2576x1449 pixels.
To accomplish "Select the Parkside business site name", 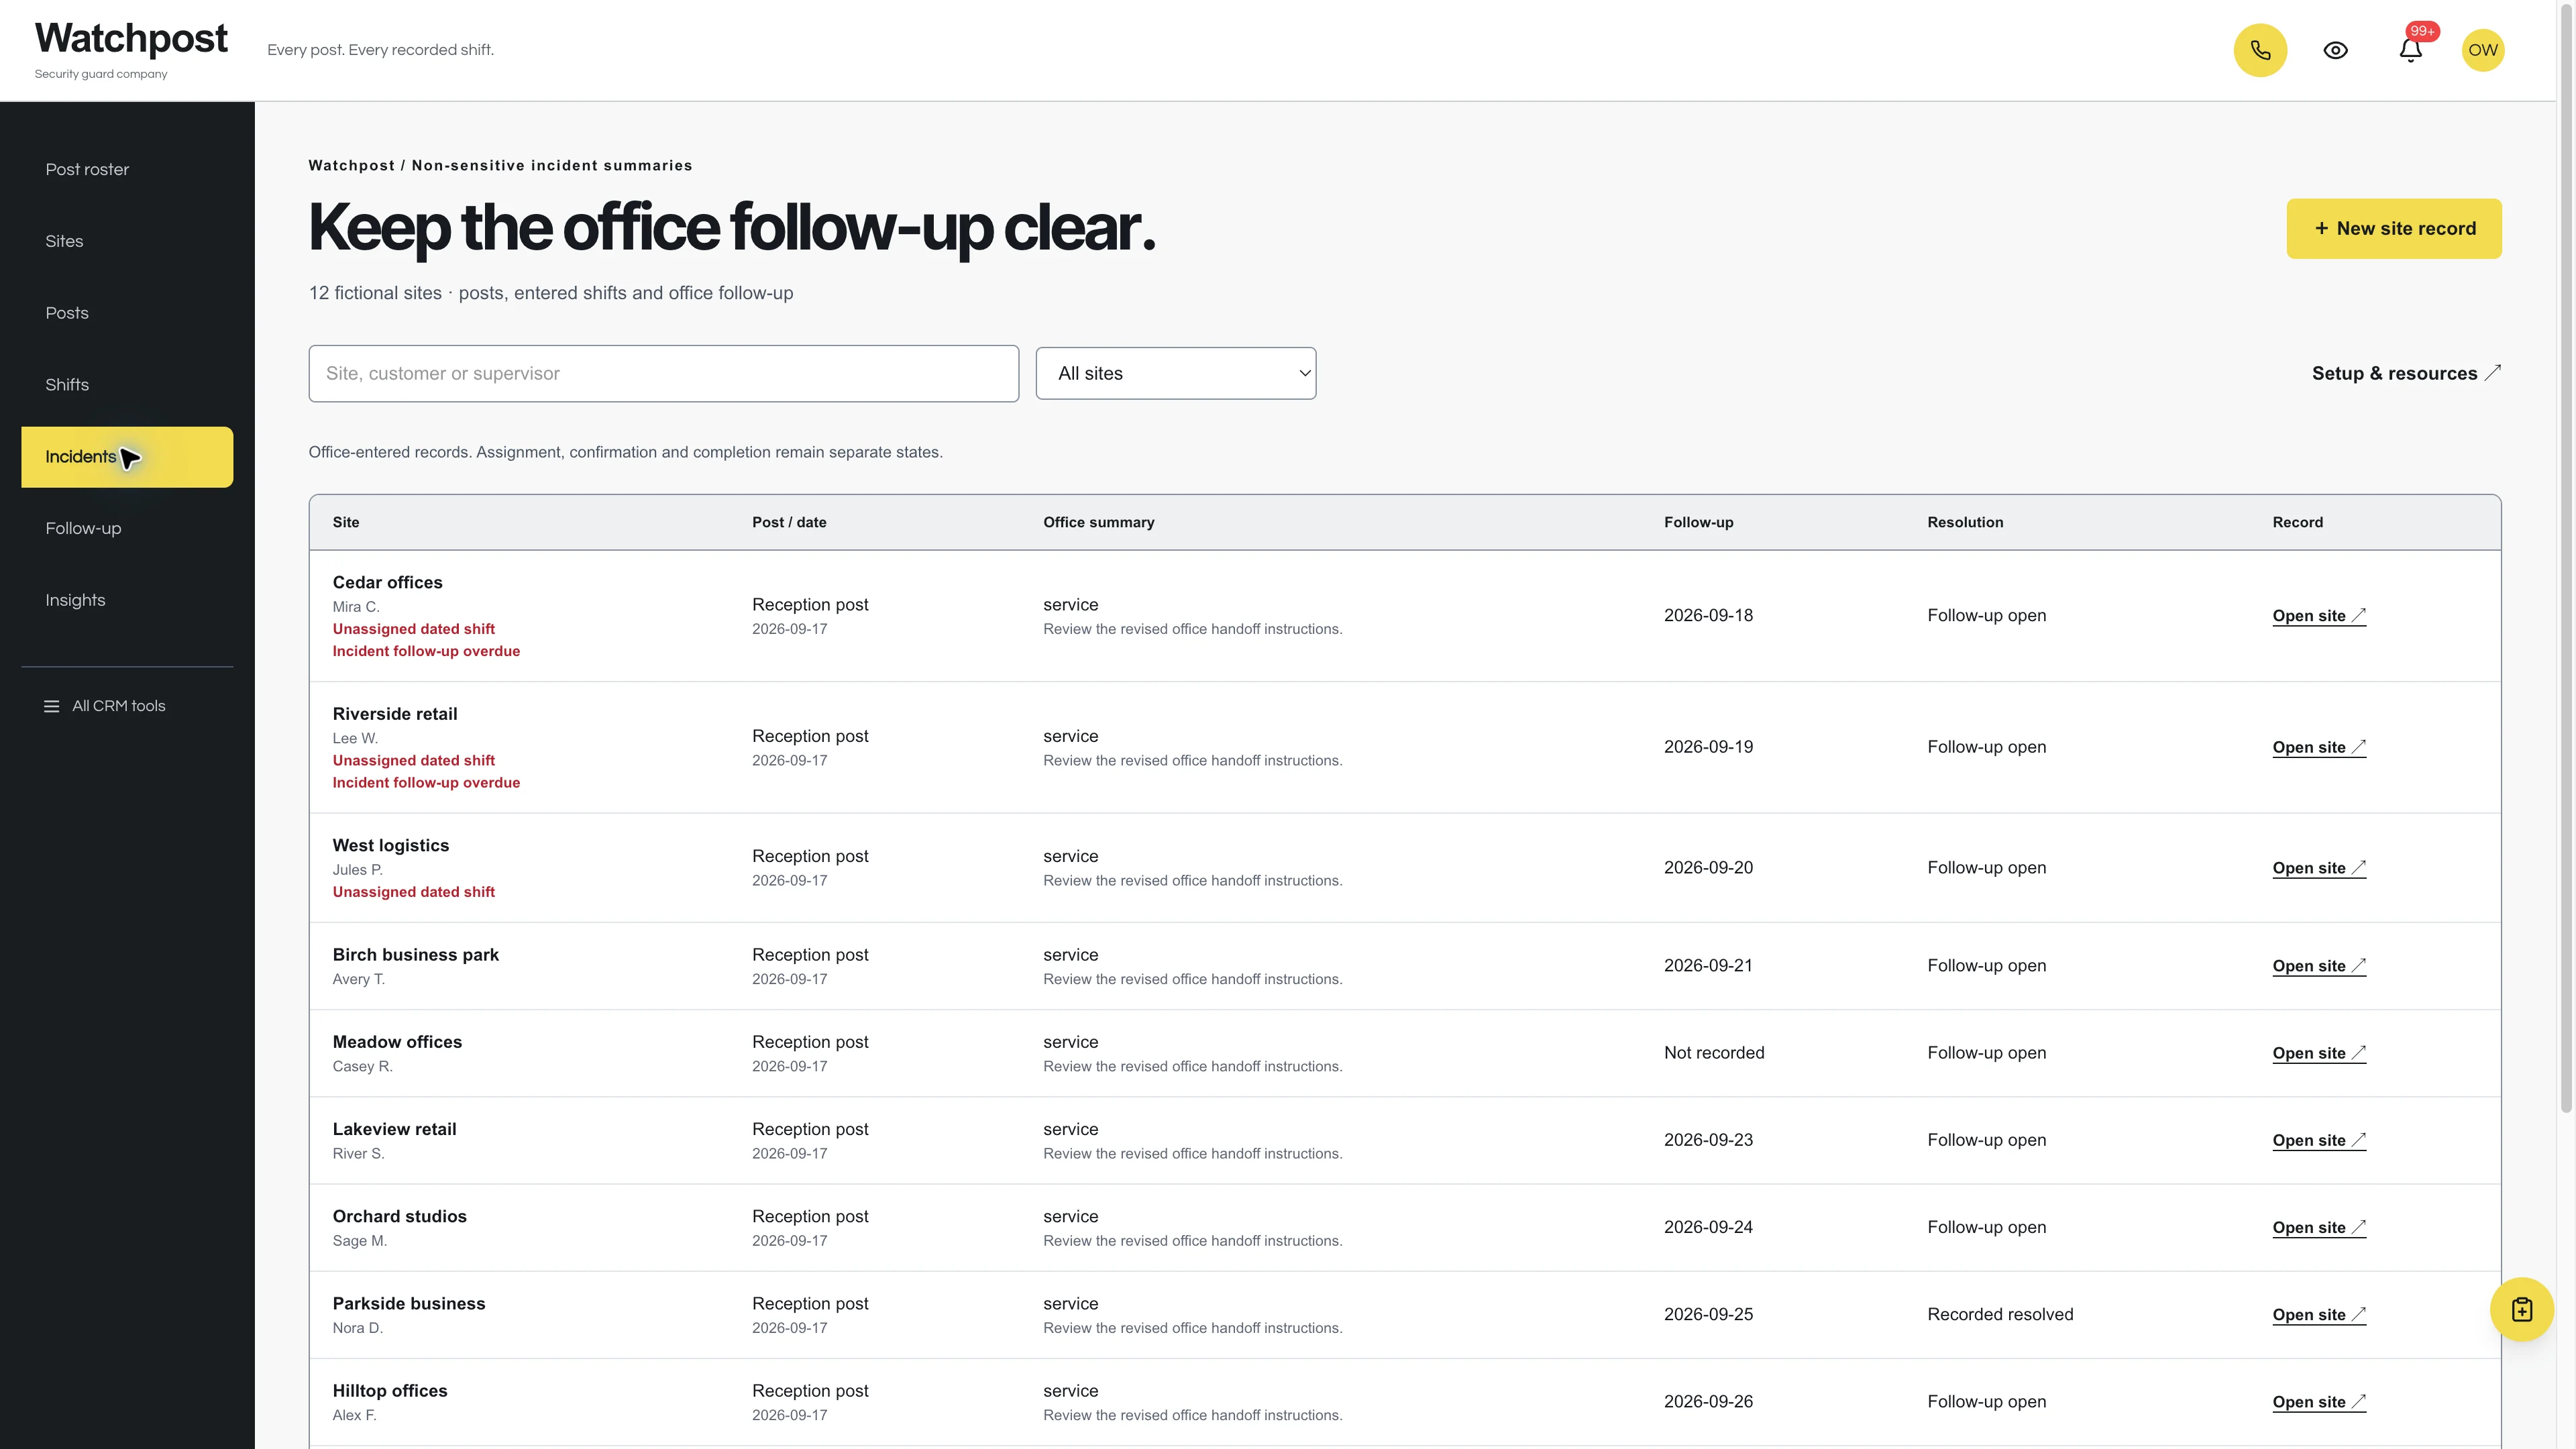I will (x=409, y=1304).
